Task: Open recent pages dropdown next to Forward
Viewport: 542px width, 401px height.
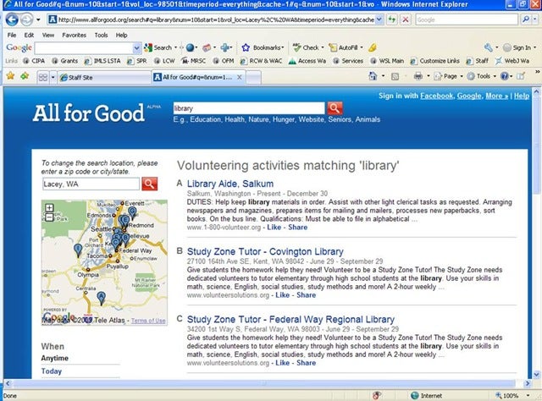Action: point(38,19)
